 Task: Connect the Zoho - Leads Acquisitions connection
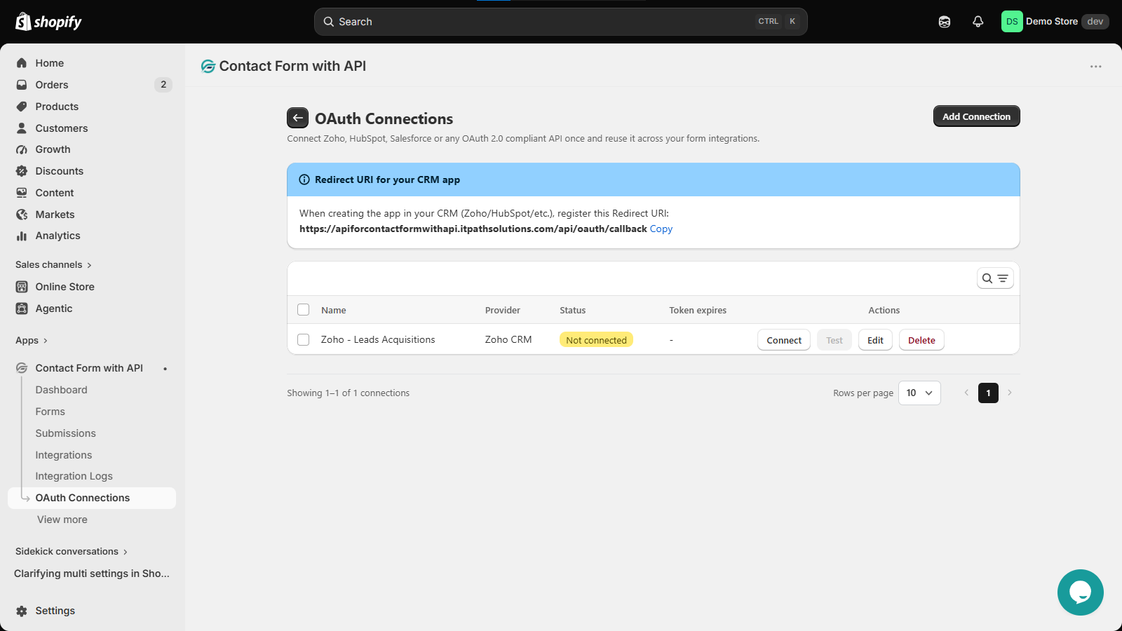click(x=784, y=340)
